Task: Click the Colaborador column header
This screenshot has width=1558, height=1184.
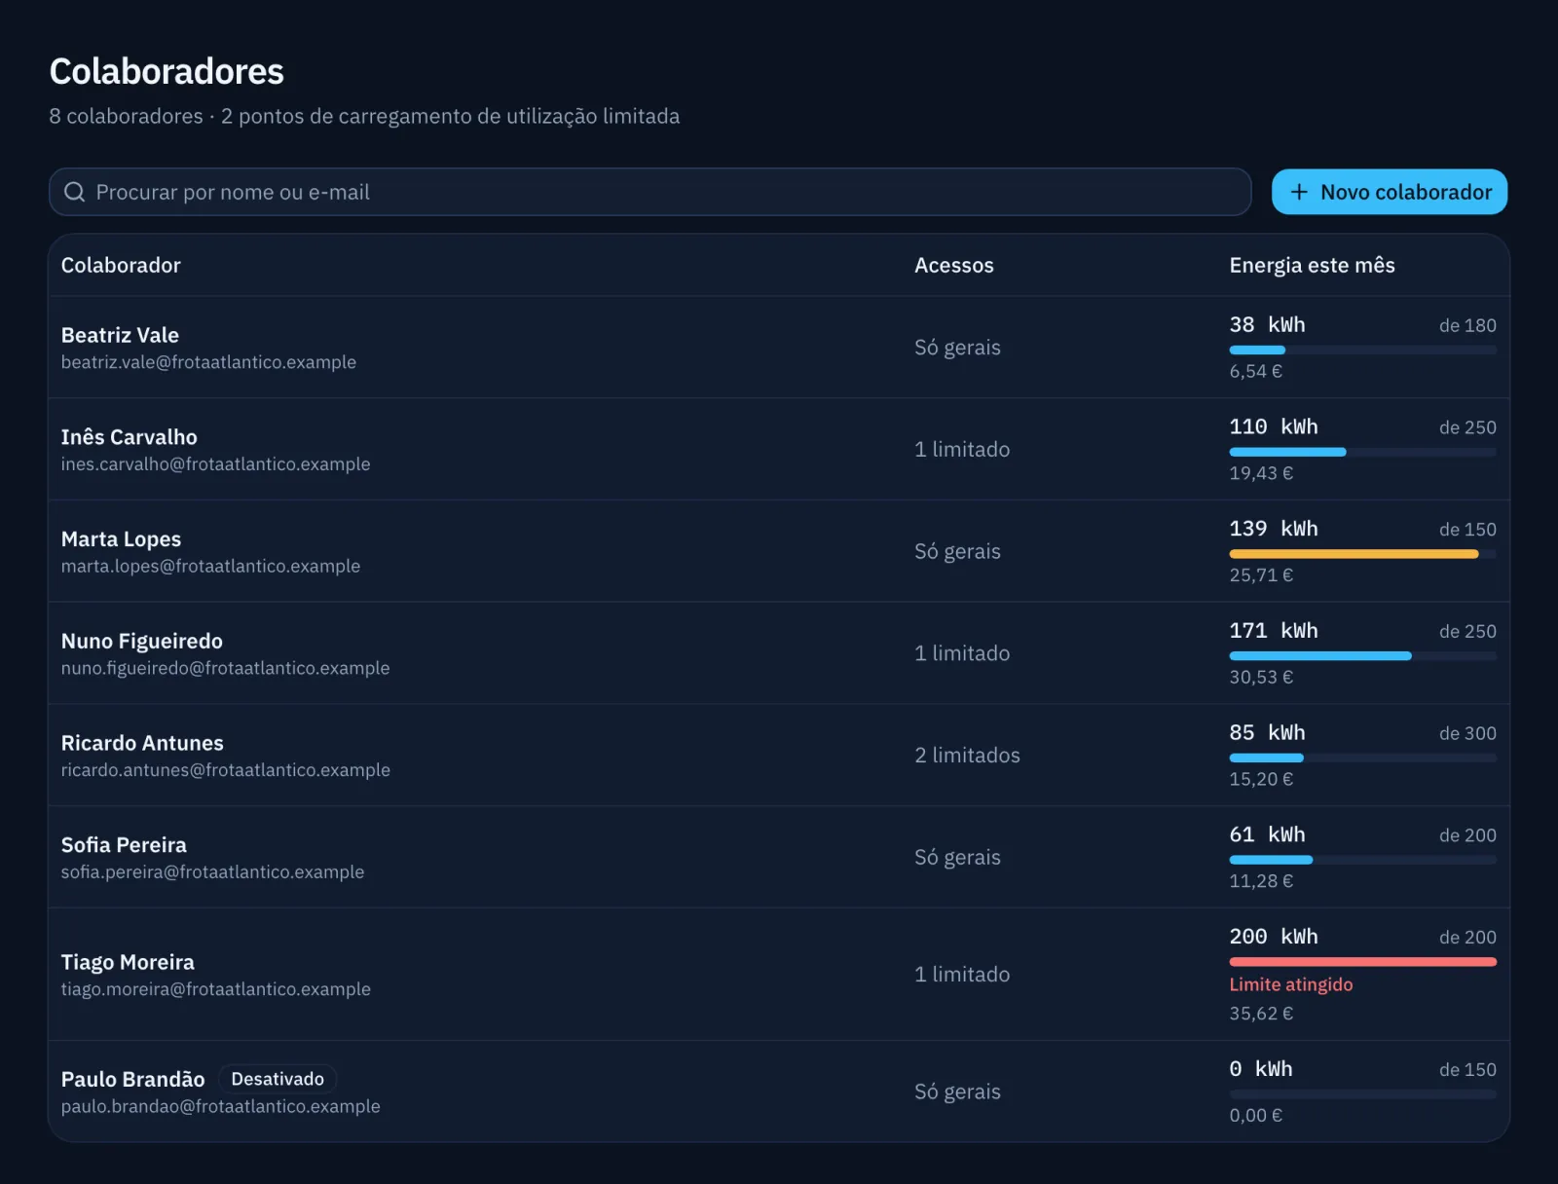Action: coord(121,265)
